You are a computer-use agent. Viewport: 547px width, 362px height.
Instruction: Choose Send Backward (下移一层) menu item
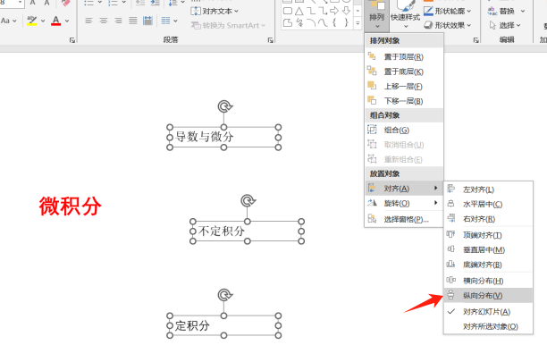click(404, 101)
